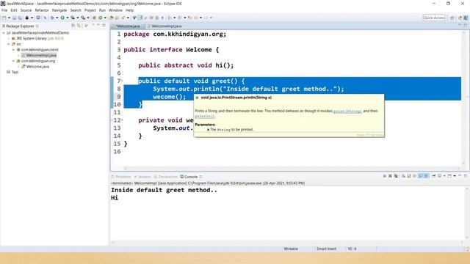This screenshot has height=264, width=470.
Task: Click the green Run toolbar icon
Action: point(62,18)
